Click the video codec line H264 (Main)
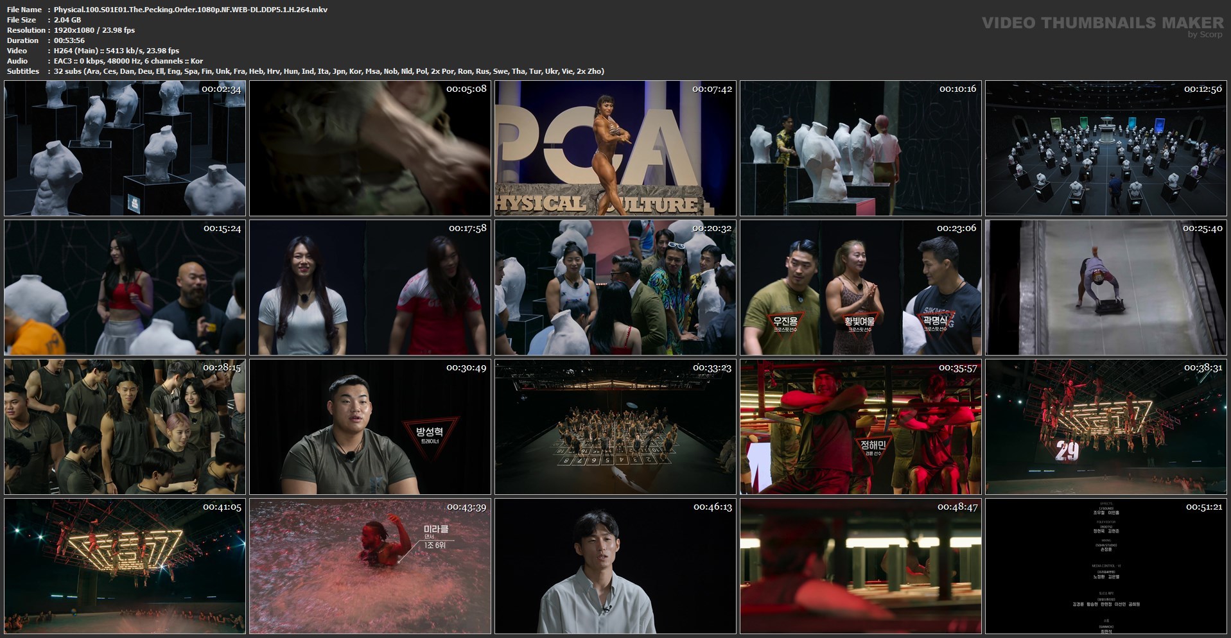The image size is (1231, 638). tap(116, 51)
